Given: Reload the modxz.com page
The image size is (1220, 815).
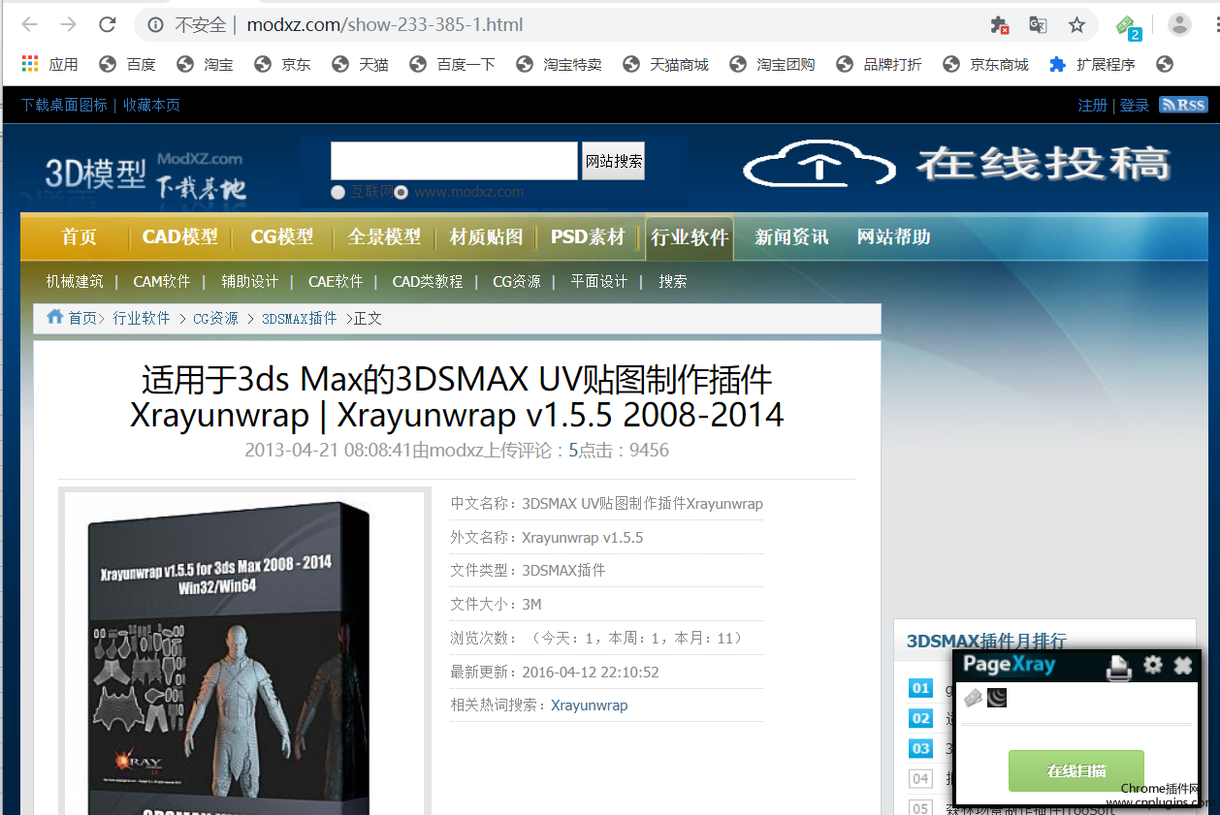Looking at the screenshot, I should pyautogui.click(x=108, y=25).
